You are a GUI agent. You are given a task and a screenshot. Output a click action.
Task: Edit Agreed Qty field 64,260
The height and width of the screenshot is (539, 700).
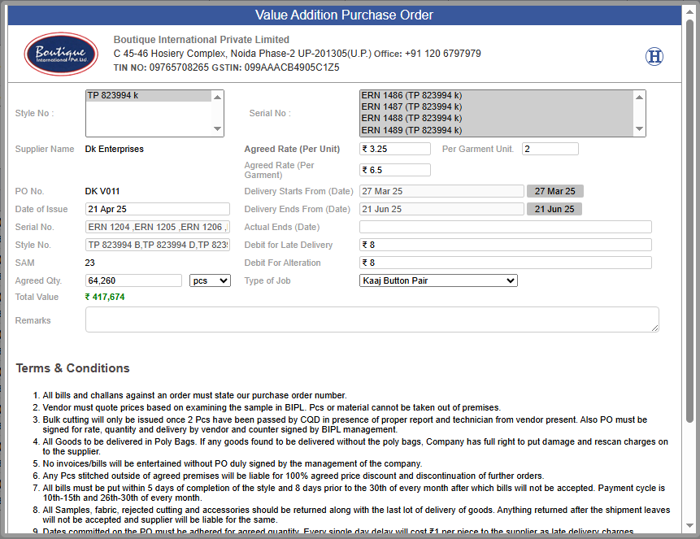click(x=133, y=280)
